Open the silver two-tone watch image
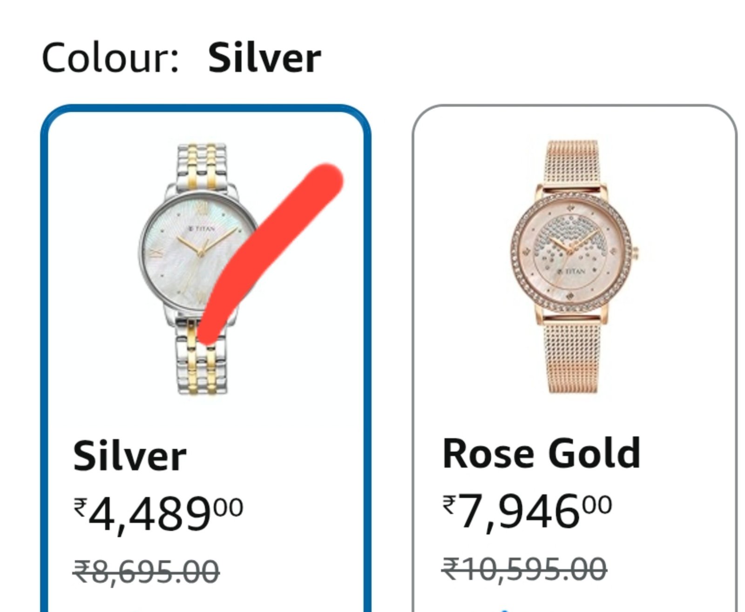The height and width of the screenshot is (612, 745). click(198, 270)
